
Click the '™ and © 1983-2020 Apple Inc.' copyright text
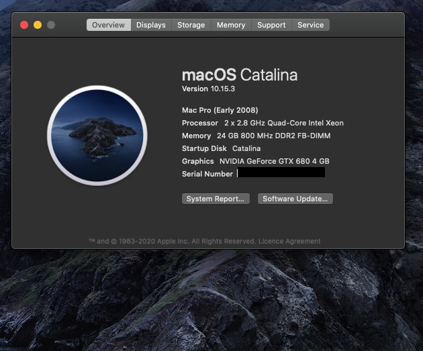tap(139, 241)
